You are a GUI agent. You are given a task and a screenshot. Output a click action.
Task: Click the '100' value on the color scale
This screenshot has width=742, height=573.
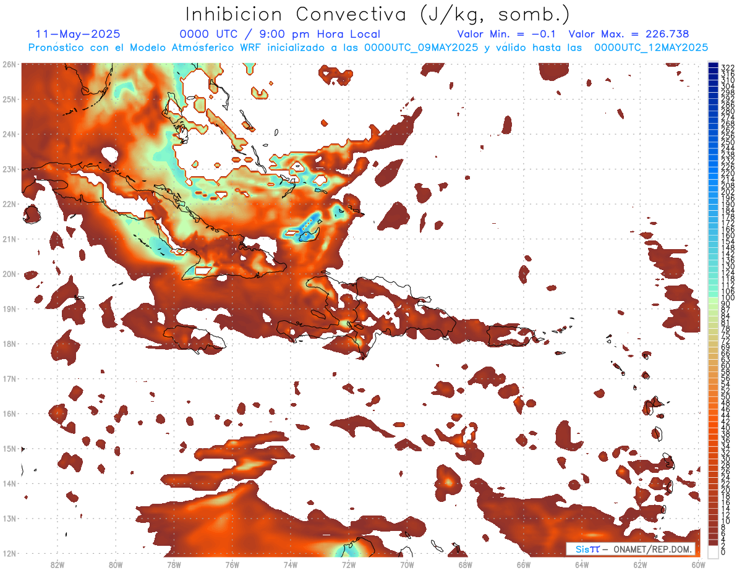pos(727,298)
